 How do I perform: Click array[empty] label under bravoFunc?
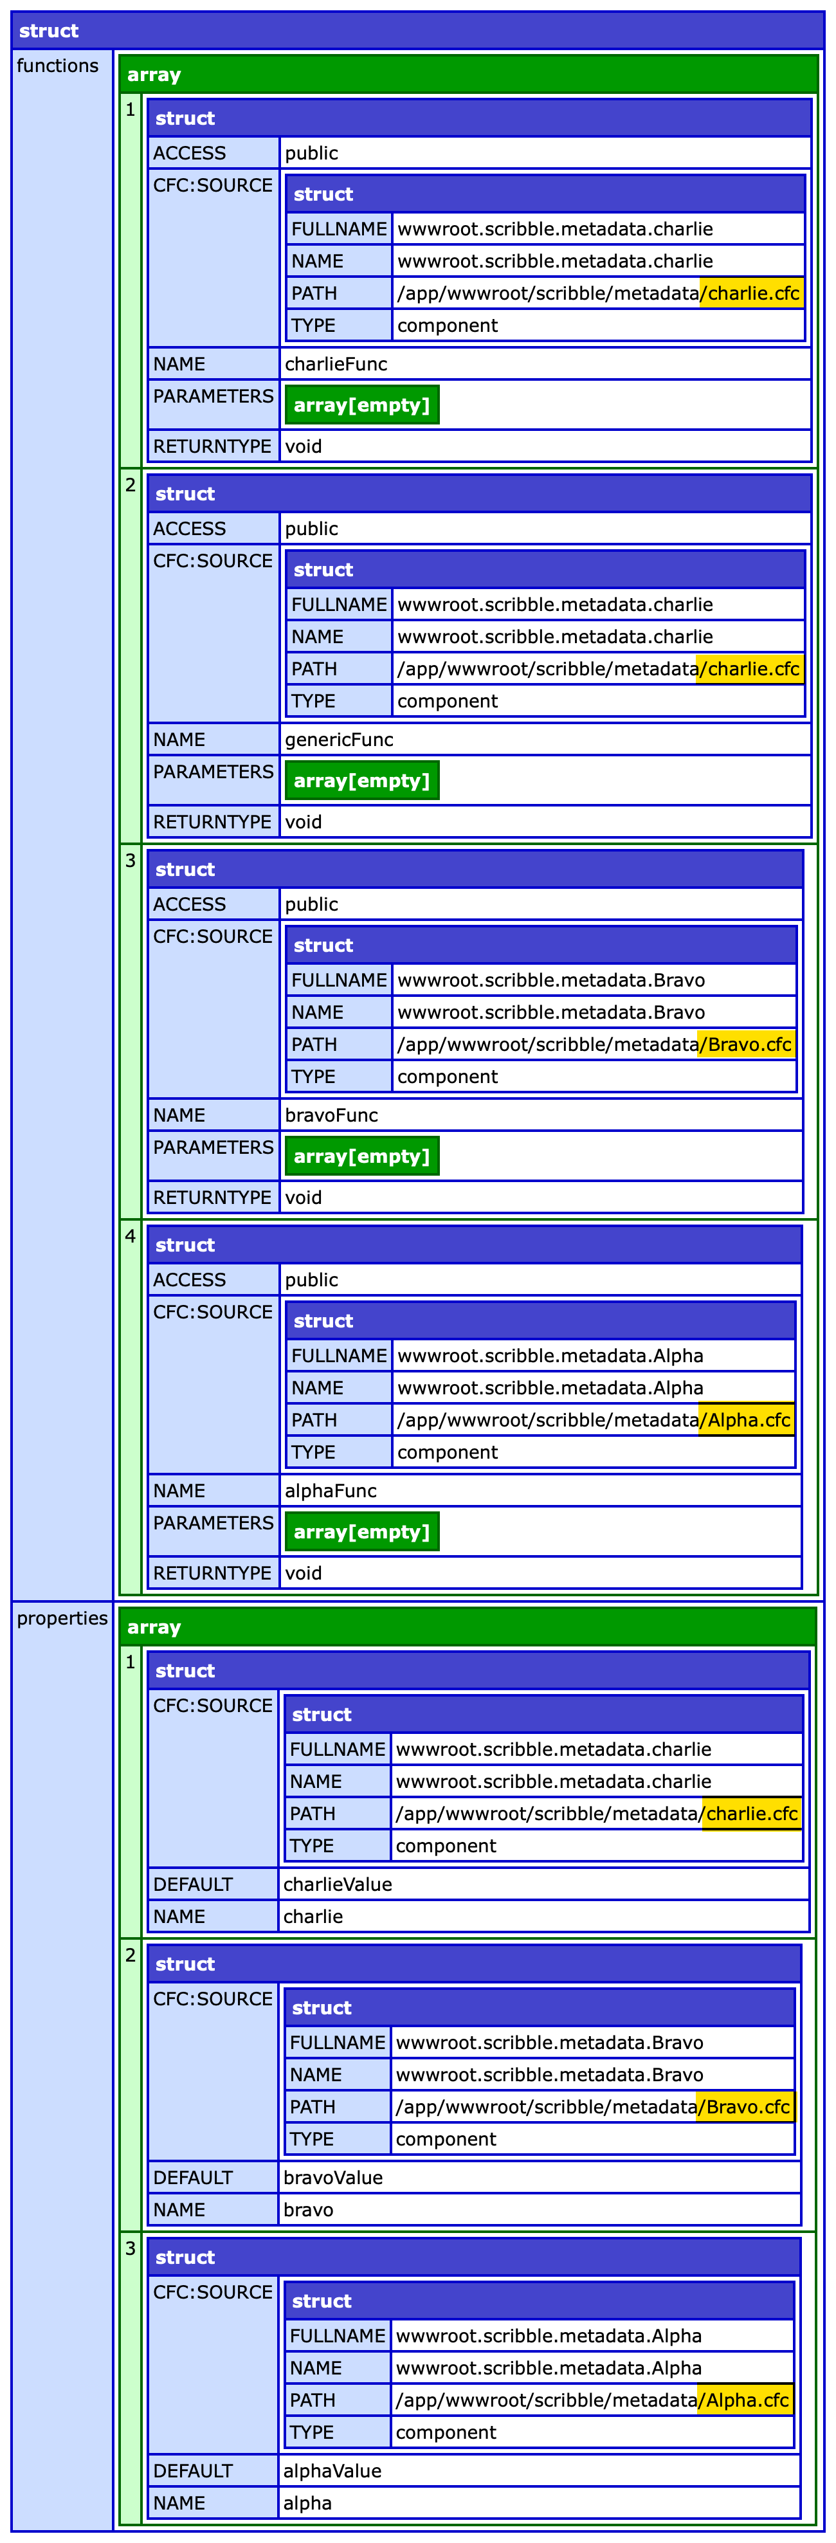click(362, 1156)
